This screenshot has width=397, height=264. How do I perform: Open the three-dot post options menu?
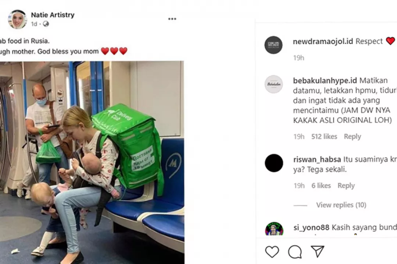coord(172,19)
